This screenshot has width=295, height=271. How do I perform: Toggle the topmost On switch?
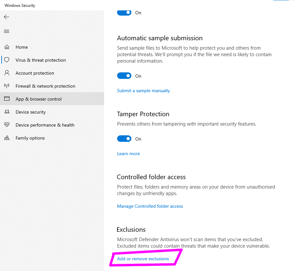pyautogui.click(x=124, y=13)
